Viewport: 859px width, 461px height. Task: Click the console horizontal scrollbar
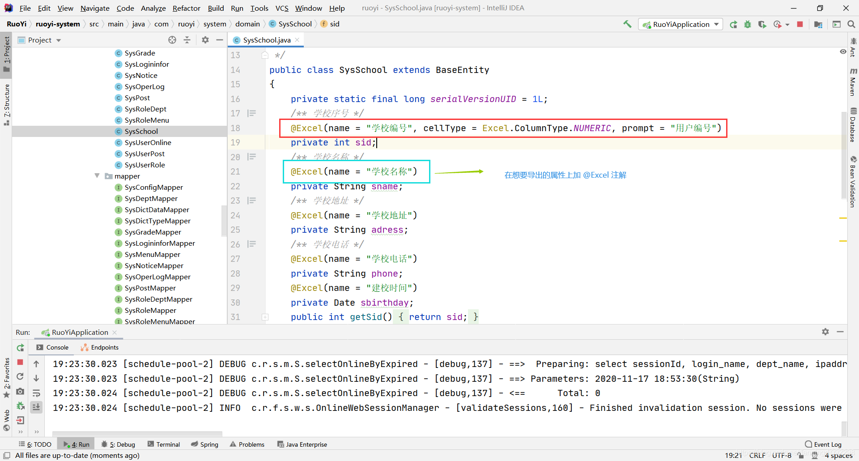[x=137, y=433]
